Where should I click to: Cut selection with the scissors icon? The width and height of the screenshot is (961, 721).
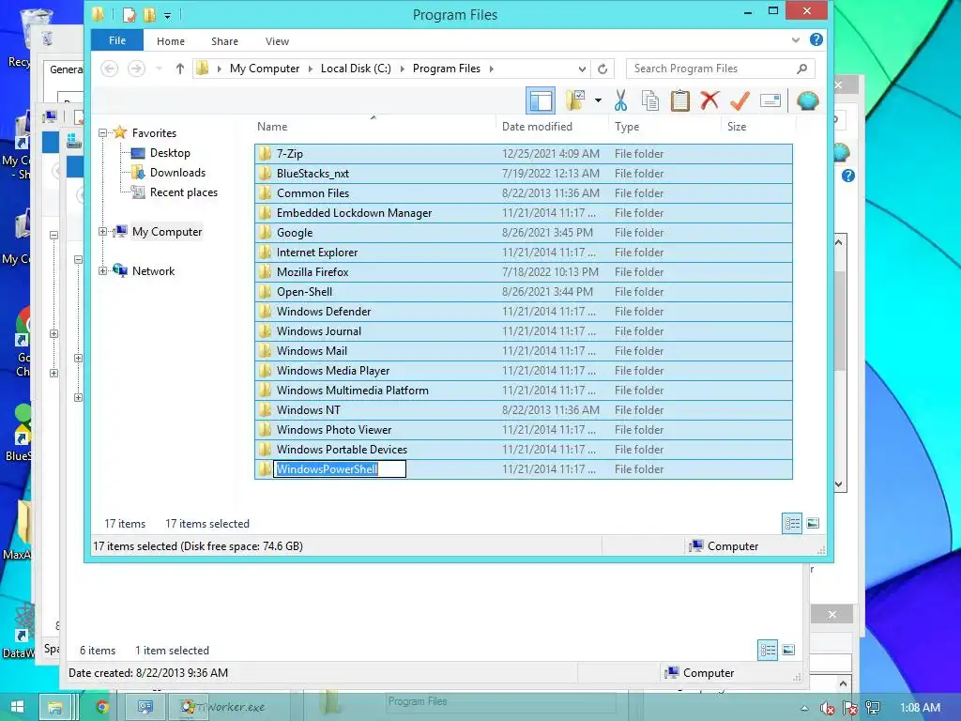(620, 100)
